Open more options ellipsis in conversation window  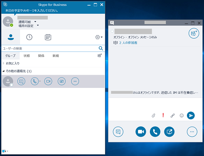pyautogui.click(x=192, y=132)
